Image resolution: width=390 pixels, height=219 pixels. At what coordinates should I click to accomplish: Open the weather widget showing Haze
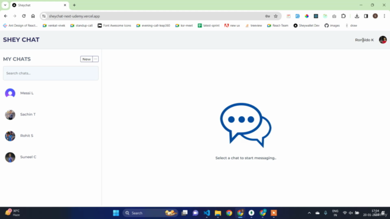pyautogui.click(x=13, y=213)
